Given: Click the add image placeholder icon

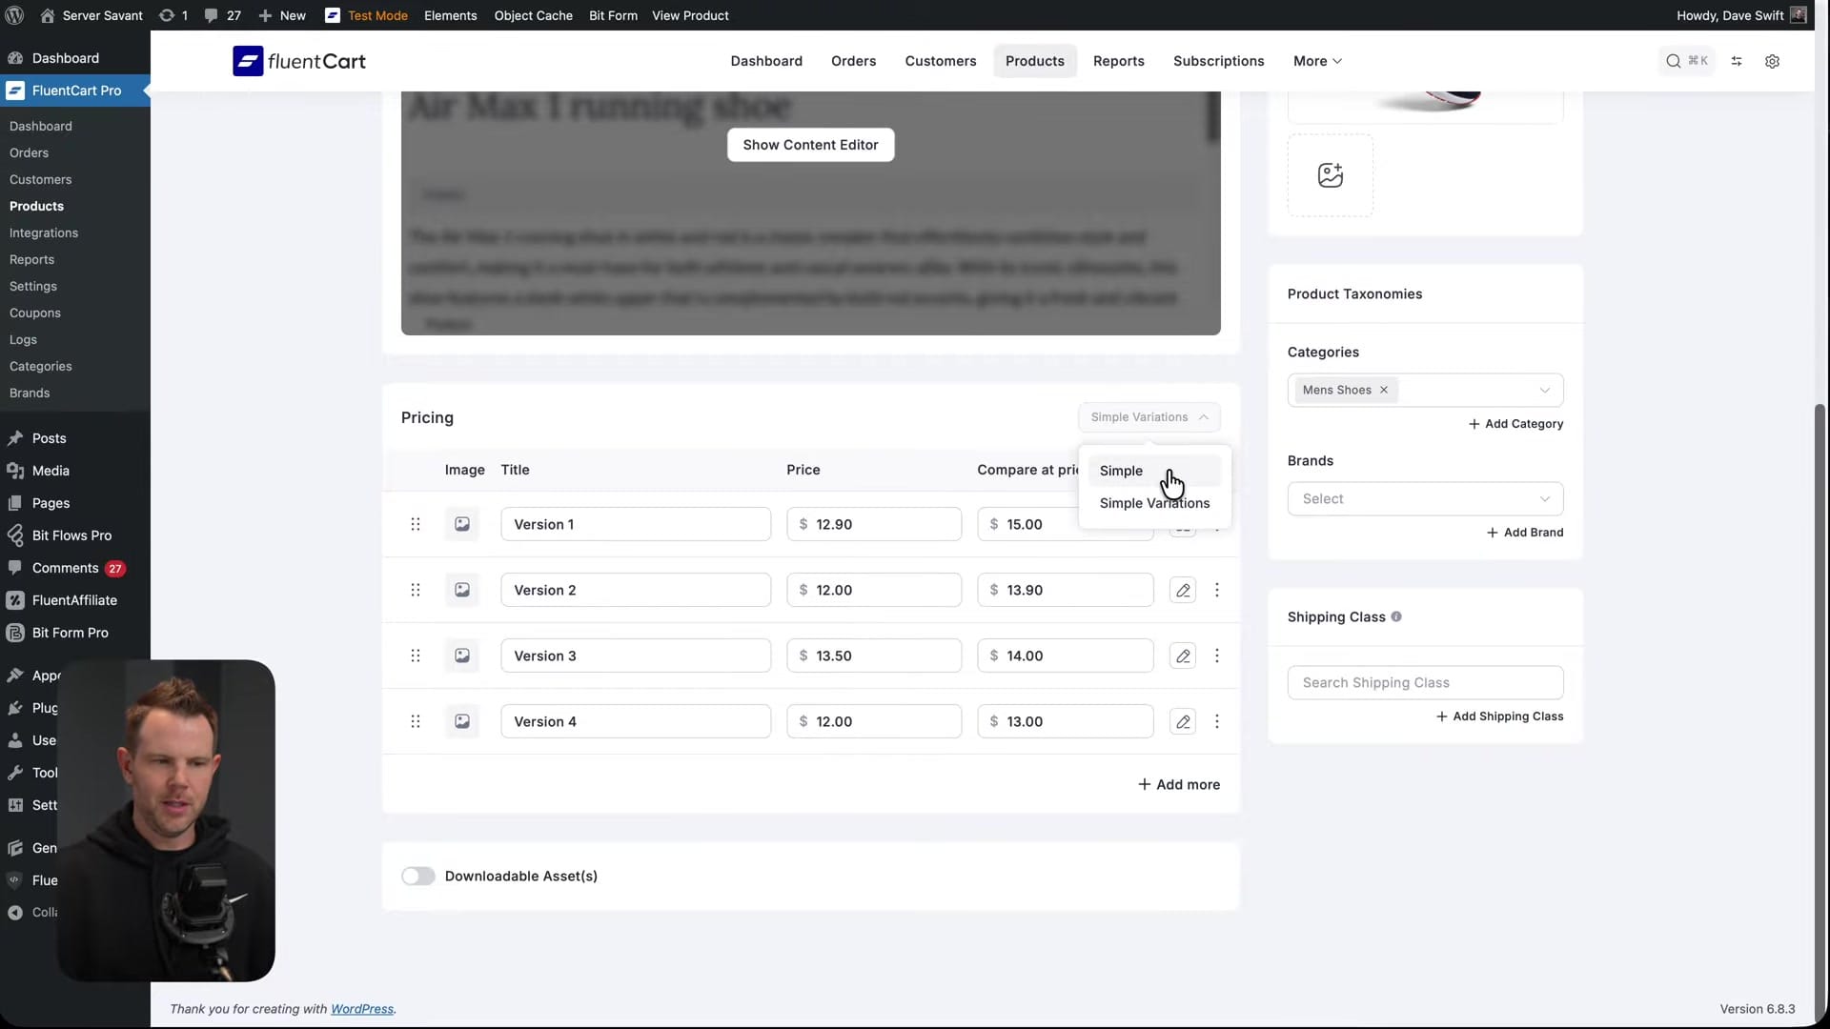Looking at the screenshot, I should (1330, 175).
